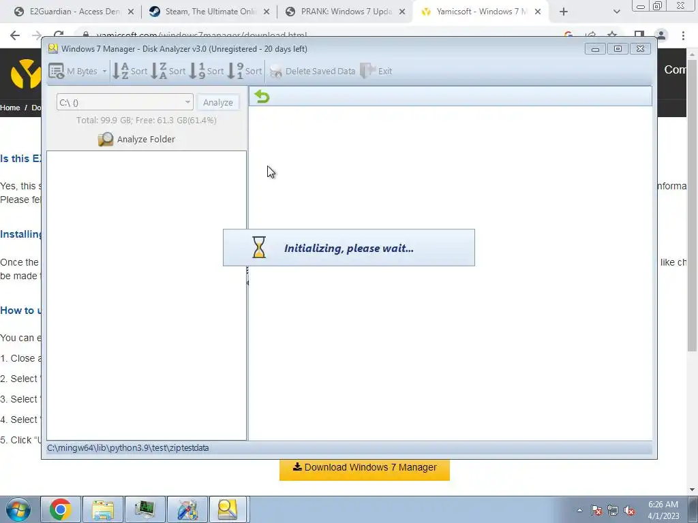Viewport: 698px width, 523px height.
Task: Sort descending Z to A
Action: 168,71
